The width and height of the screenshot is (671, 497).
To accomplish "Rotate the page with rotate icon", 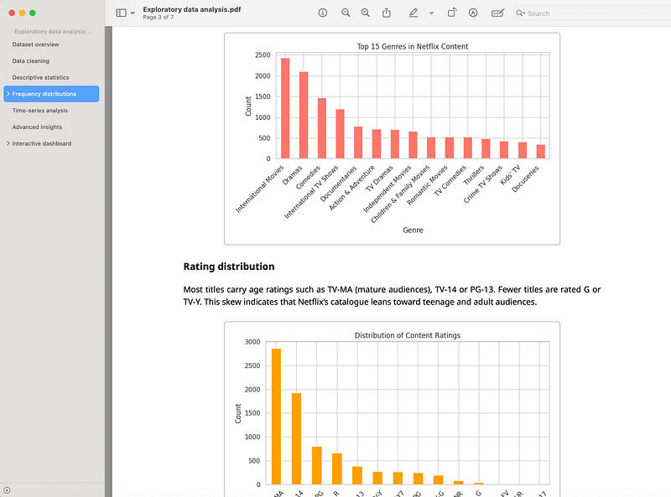I will 452,13.
